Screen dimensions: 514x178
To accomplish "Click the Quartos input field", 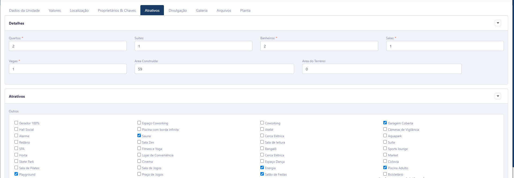I will (67, 46).
